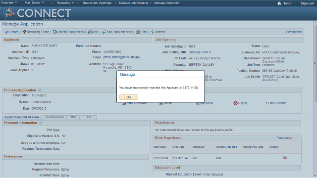Click the red Reject icon

(x=235, y=103)
